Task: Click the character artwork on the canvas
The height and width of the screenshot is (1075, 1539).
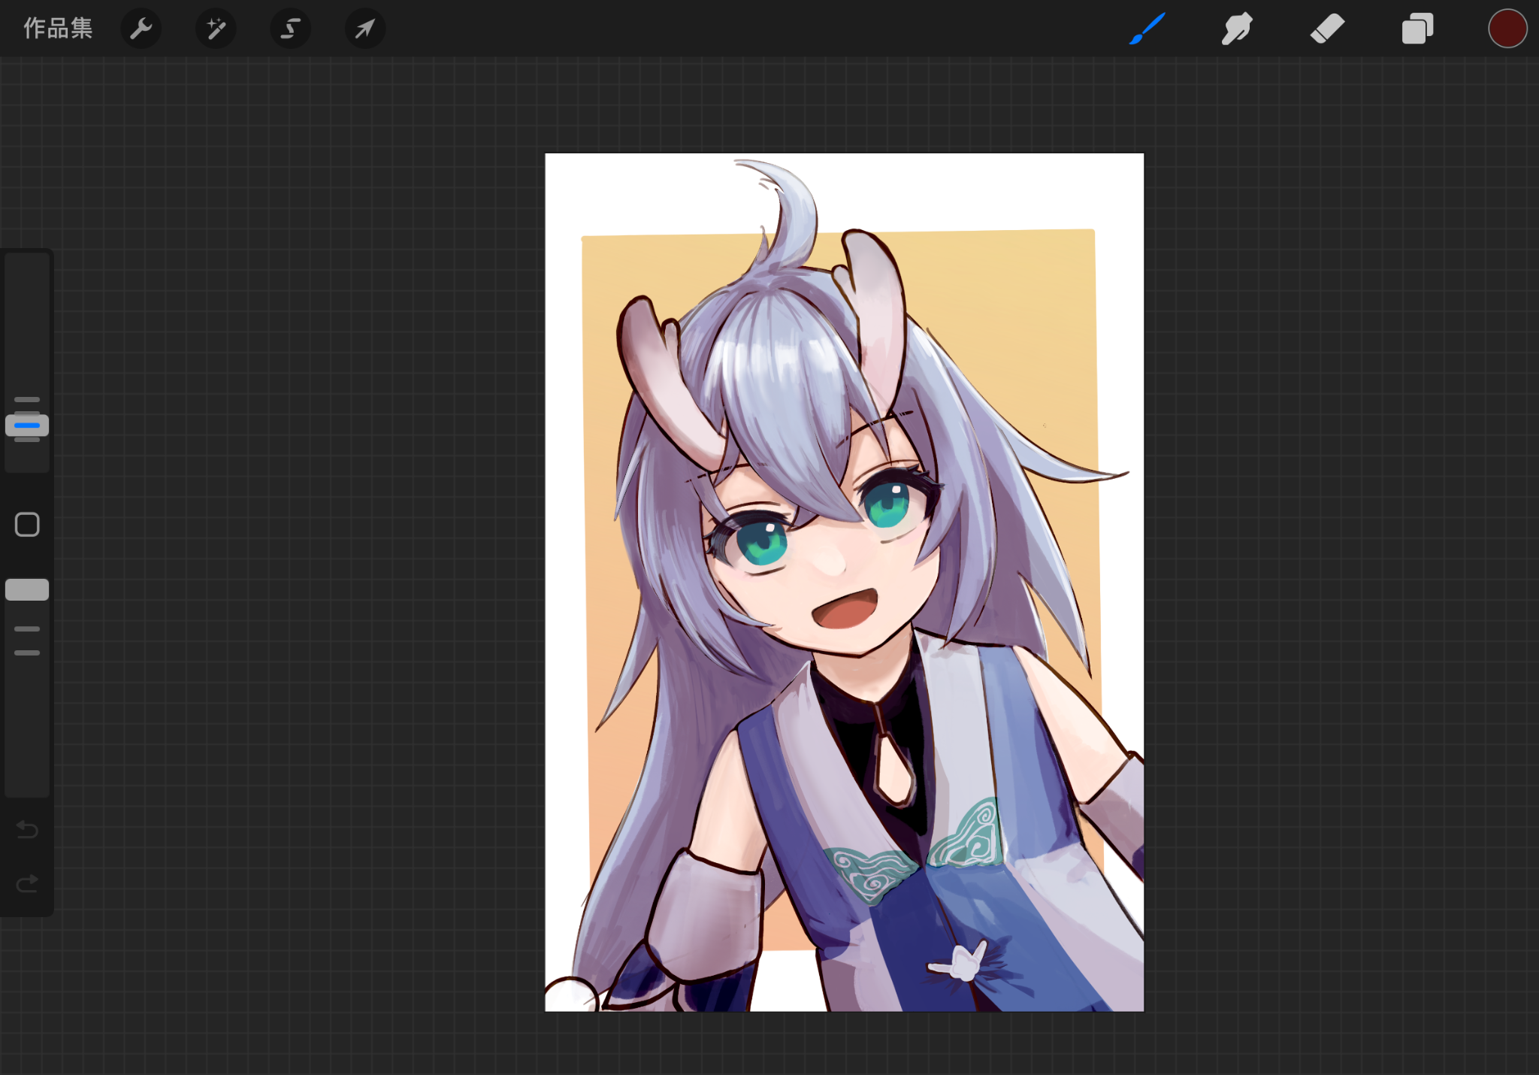Action: coord(844,583)
